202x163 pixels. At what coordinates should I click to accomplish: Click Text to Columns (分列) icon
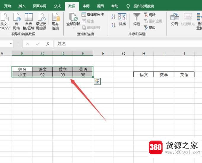click(x=175, y=17)
